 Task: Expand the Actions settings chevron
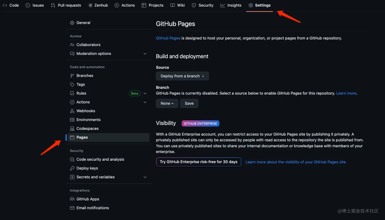point(145,102)
